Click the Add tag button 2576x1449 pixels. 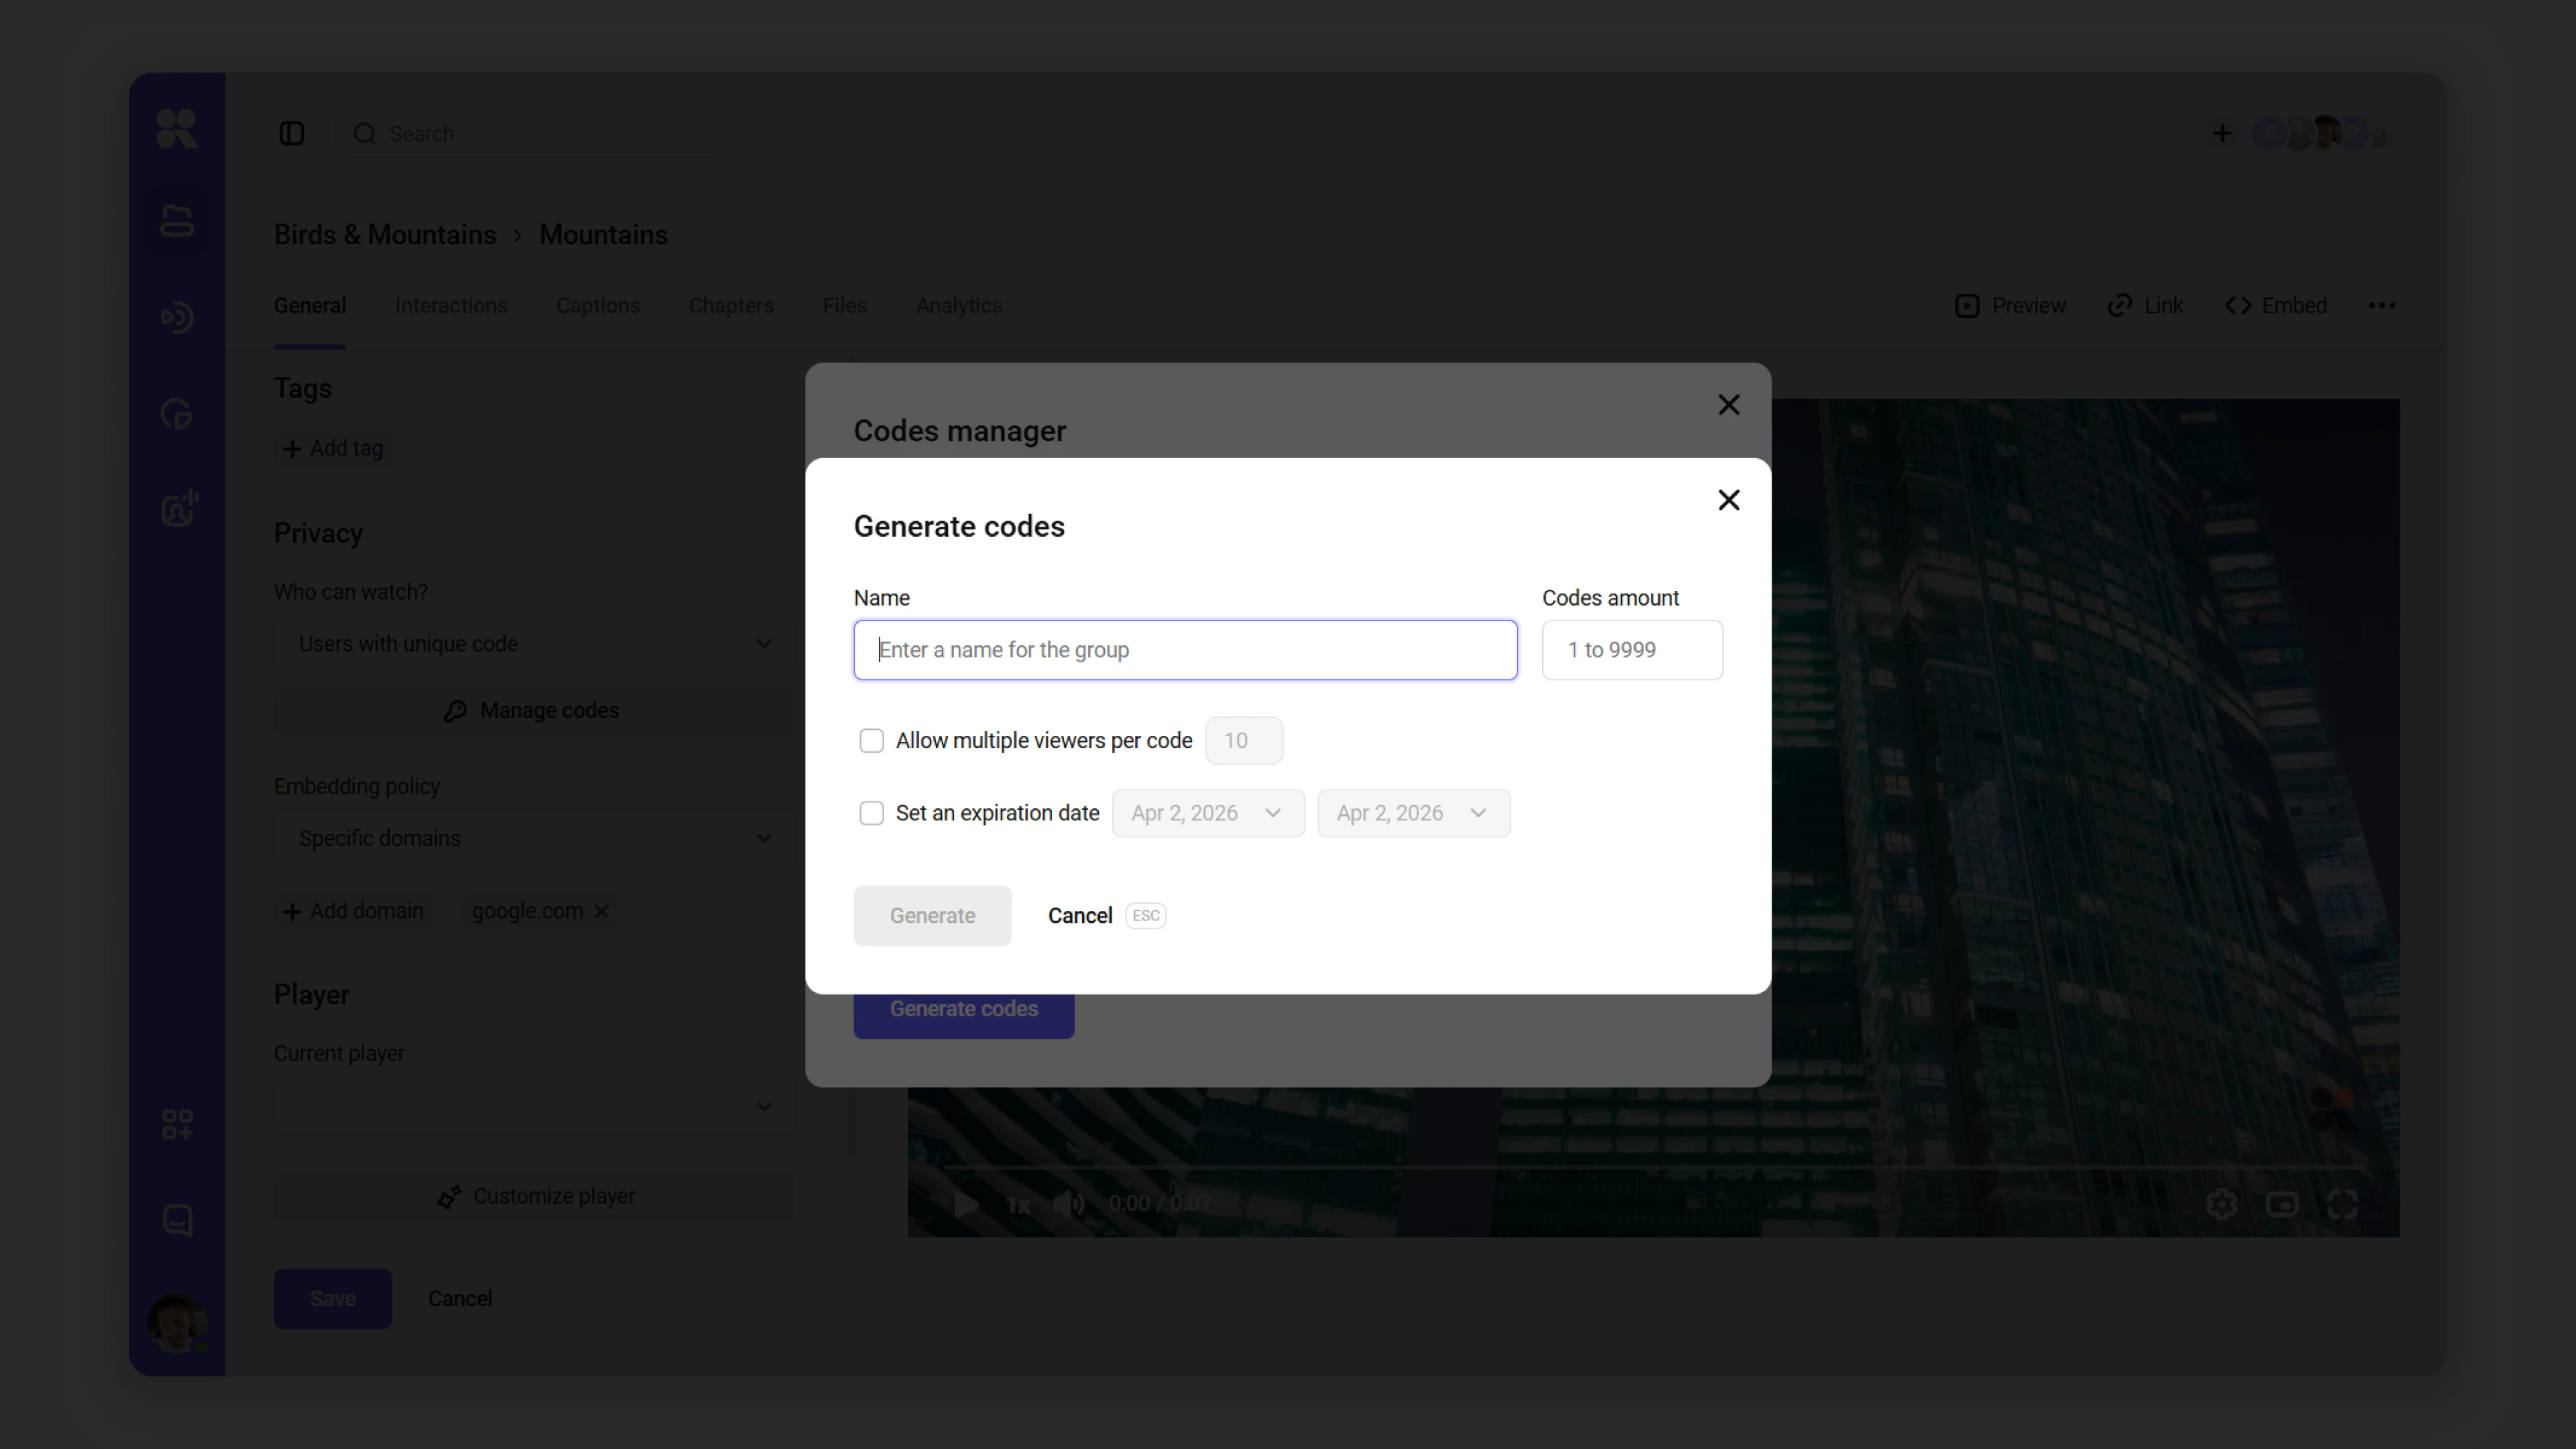pos(334,449)
